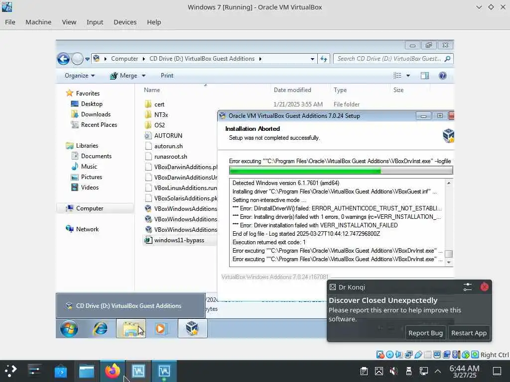The width and height of the screenshot is (510, 382).
Task: Open the recent locations dropdown arrow
Action: coord(88,59)
